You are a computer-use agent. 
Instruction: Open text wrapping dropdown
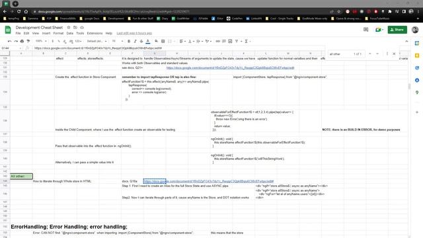(x=200, y=41)
